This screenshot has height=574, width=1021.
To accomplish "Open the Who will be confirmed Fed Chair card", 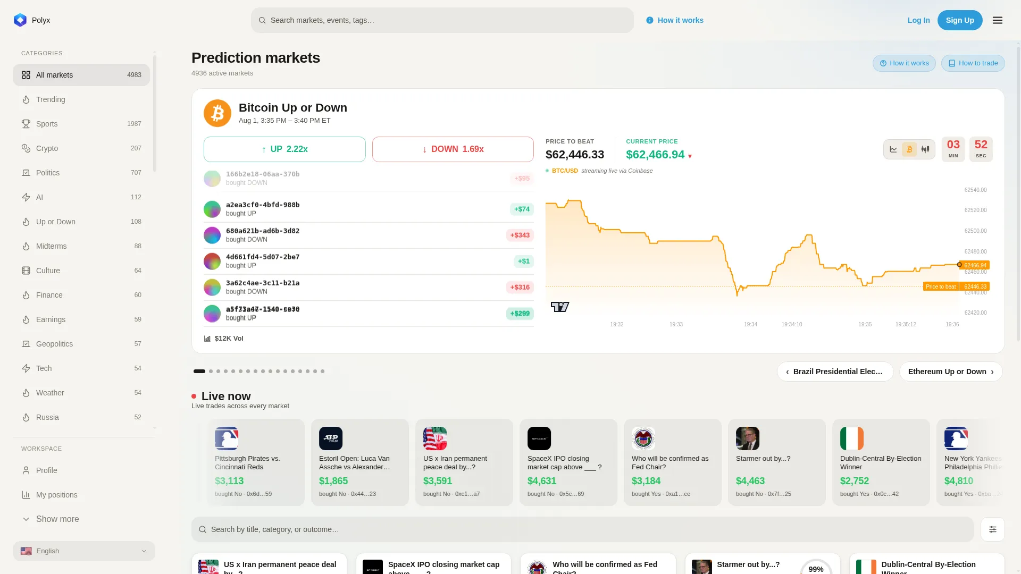I will (673, 462).
